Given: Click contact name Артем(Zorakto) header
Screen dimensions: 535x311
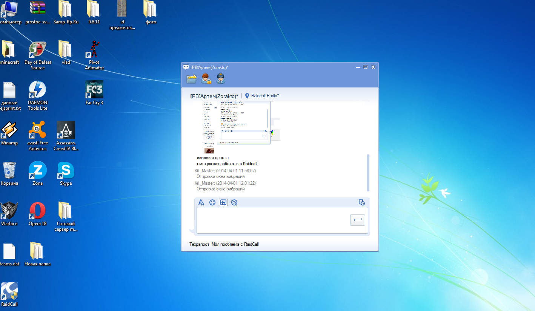Looking at the screenshot, I should (214, 96).
